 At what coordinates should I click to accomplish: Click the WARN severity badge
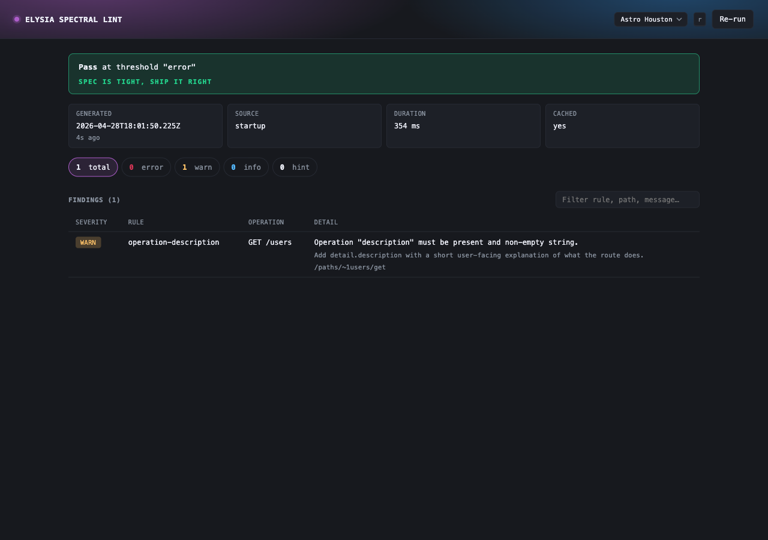click(x=88, y=242)
